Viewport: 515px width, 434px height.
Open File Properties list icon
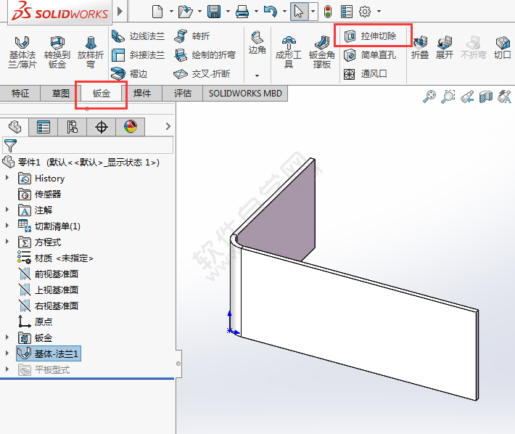[x=347, y=12]
